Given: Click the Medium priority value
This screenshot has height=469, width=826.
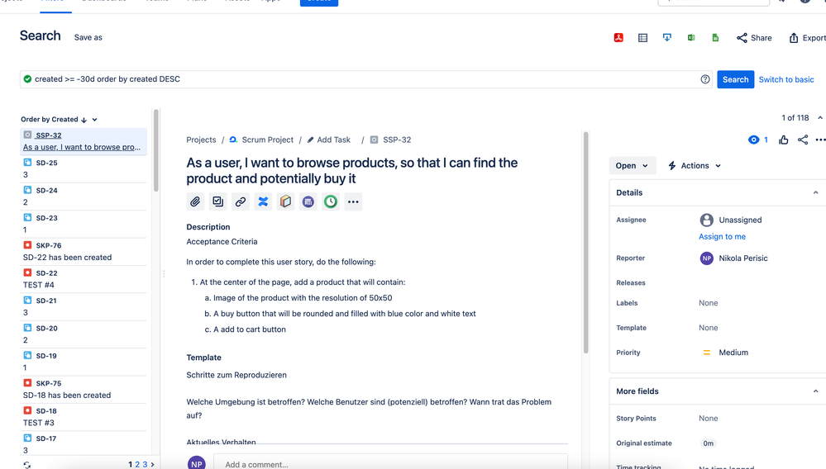Looking at the screenshot, I should [x=725, y=353].
